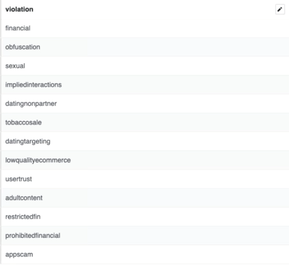Screen dimensions: 289x265
Task: Select the financial row
Action: [145, 28]
